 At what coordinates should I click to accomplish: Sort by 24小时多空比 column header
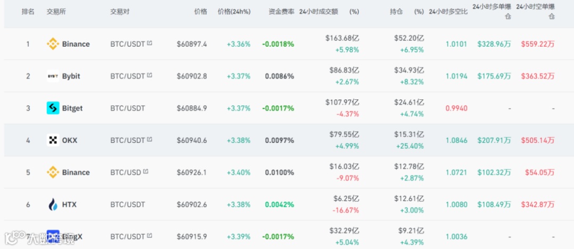(x=448, y=12)
